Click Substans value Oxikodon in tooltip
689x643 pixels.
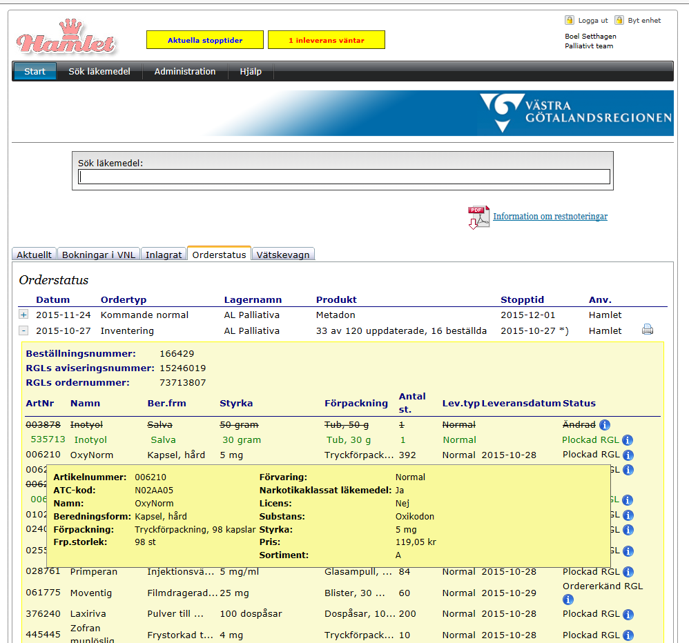[x=415, y=517]
